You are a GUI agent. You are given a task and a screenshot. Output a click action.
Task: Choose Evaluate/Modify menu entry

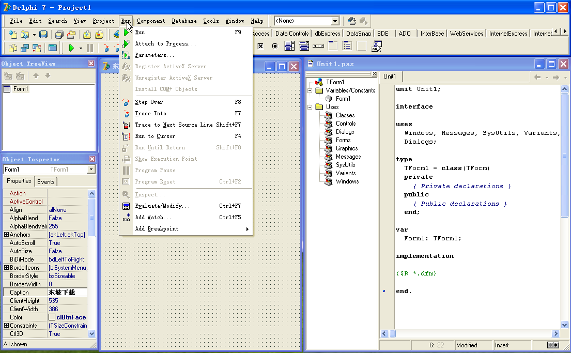(x=186, y=206)
